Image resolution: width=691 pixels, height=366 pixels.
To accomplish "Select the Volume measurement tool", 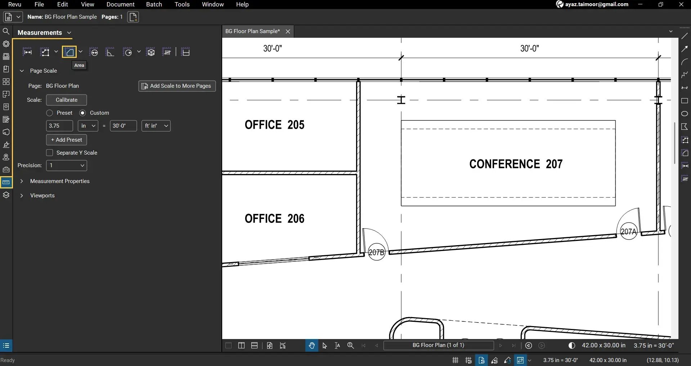I will pos(151,52).
